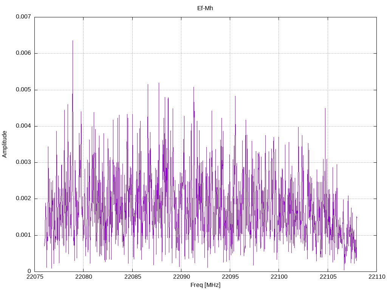Pick the 0.004 y-axis tick label
This screenshot has width=387, height=290.
tap(23, 126)
